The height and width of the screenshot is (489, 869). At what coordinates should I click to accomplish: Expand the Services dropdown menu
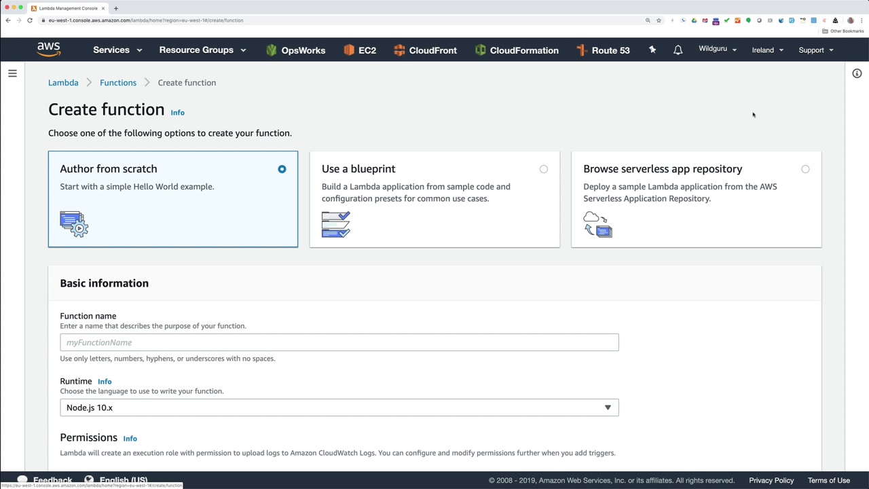(x=117, y=50)
